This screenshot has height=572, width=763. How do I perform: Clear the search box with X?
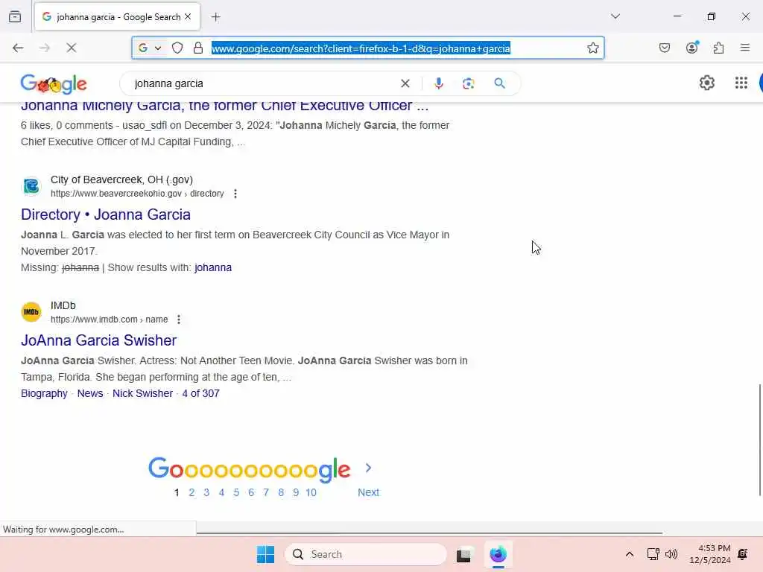pyautogui.click(x=405, y=83)
